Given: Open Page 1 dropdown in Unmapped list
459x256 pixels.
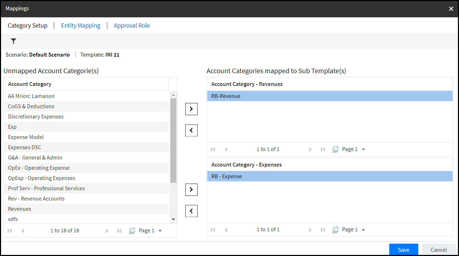Looking at the screenshot, I should coord(150,231).
